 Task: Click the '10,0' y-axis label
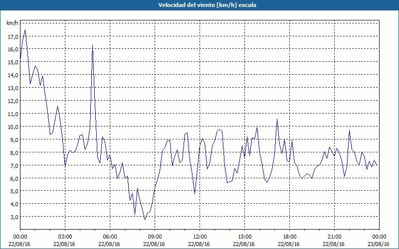(13, 127)
